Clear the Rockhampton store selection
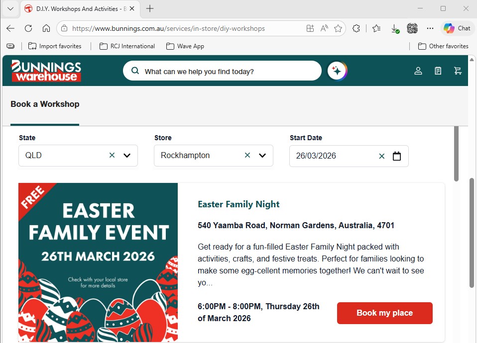Screen dimensions: 477x343 [247, 155]
